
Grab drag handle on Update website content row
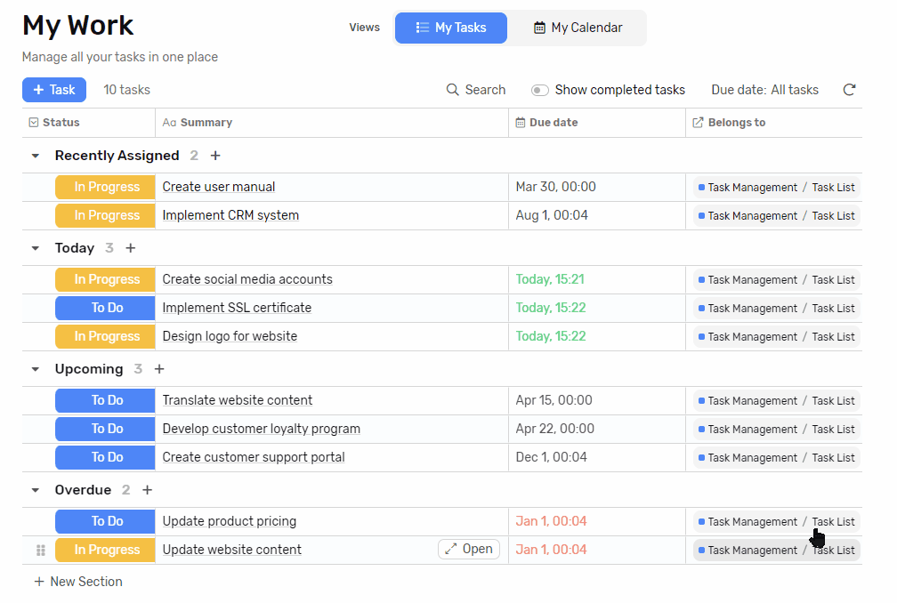click(x=40, y=551)
